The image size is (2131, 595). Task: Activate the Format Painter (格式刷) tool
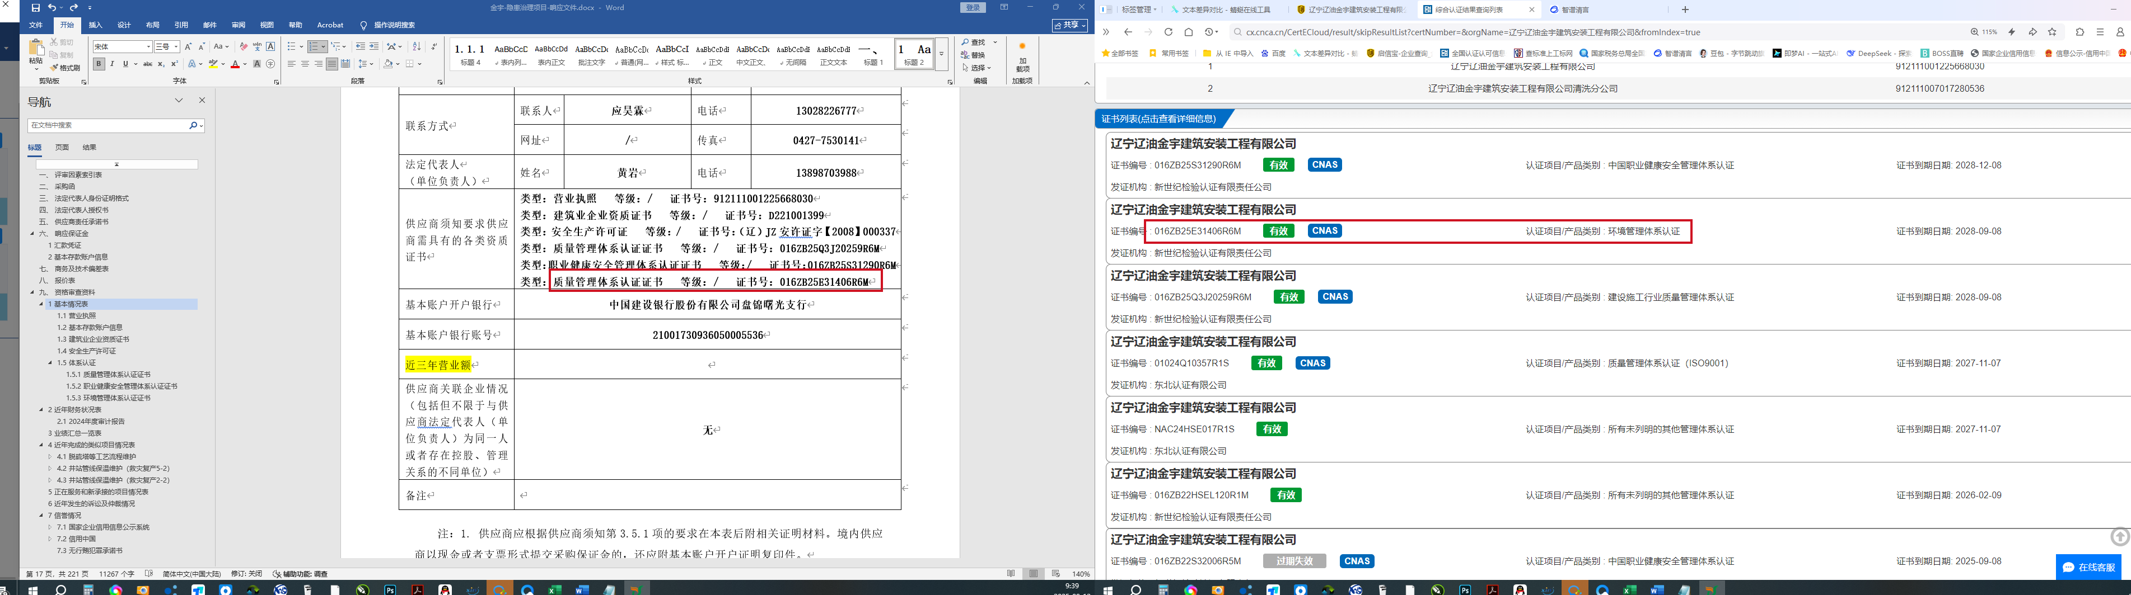coord(66,68)
